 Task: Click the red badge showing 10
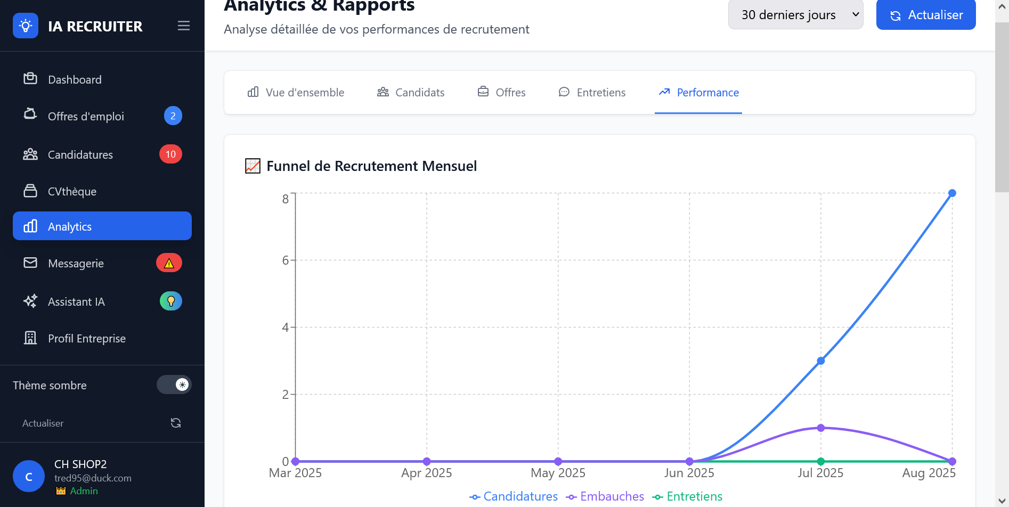pyautogui.click(x=170, y=154)
